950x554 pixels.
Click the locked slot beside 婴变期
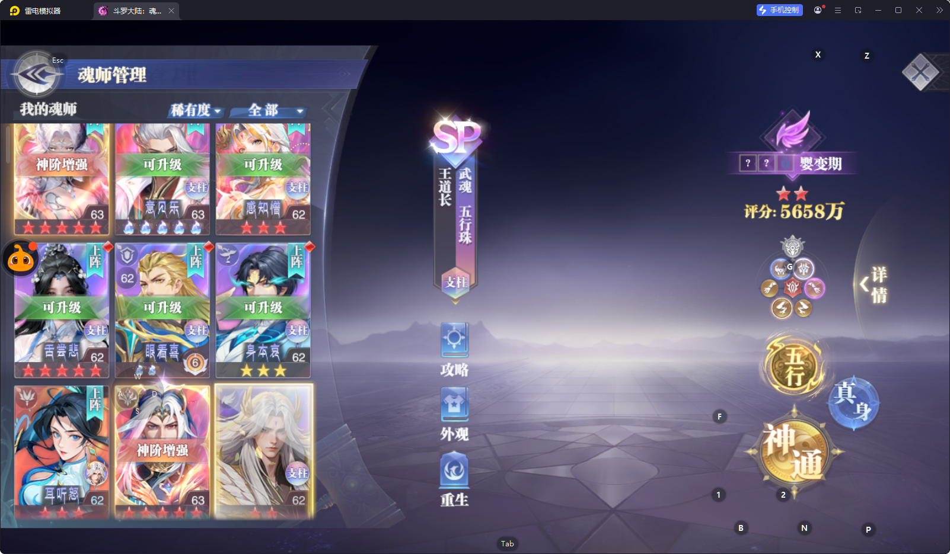point(785,163)
